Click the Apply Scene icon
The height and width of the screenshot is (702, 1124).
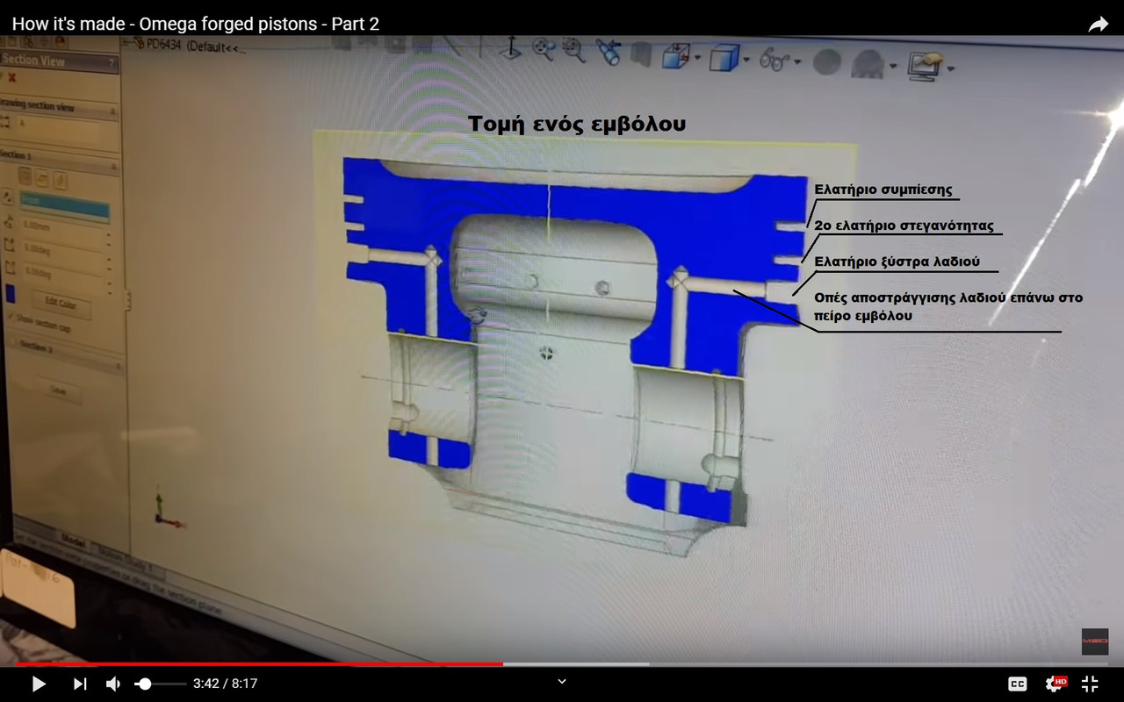point(868,64)
